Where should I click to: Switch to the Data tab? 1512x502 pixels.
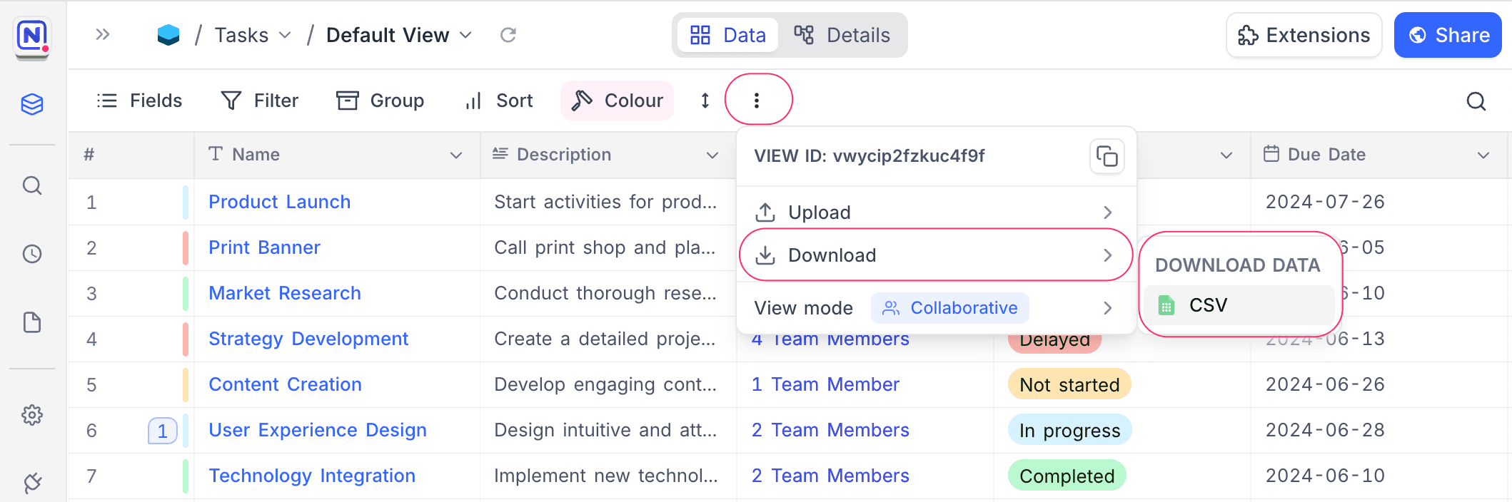(x=728, y=35)
